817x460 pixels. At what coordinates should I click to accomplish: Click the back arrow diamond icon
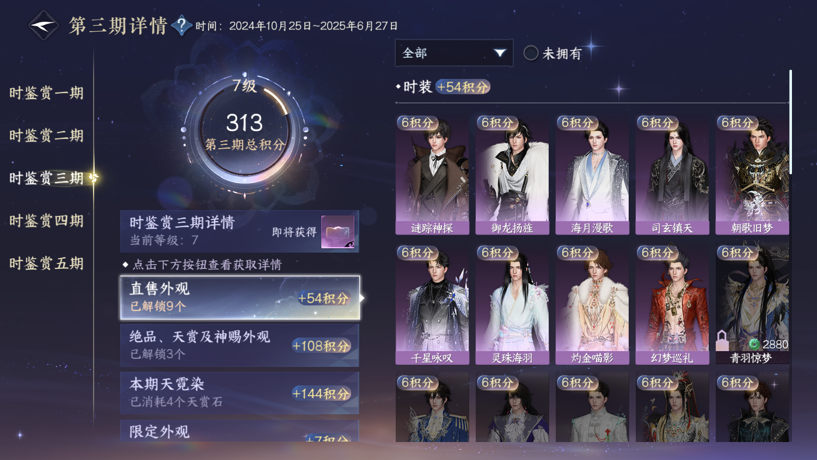[44, 25]
